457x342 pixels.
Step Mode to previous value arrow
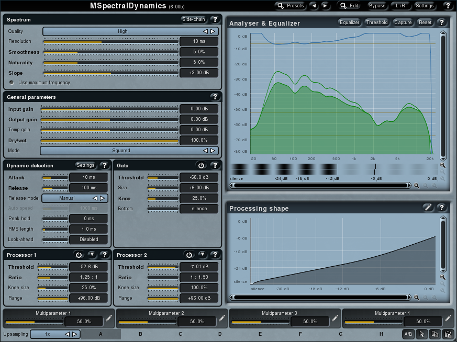point(206,151)
